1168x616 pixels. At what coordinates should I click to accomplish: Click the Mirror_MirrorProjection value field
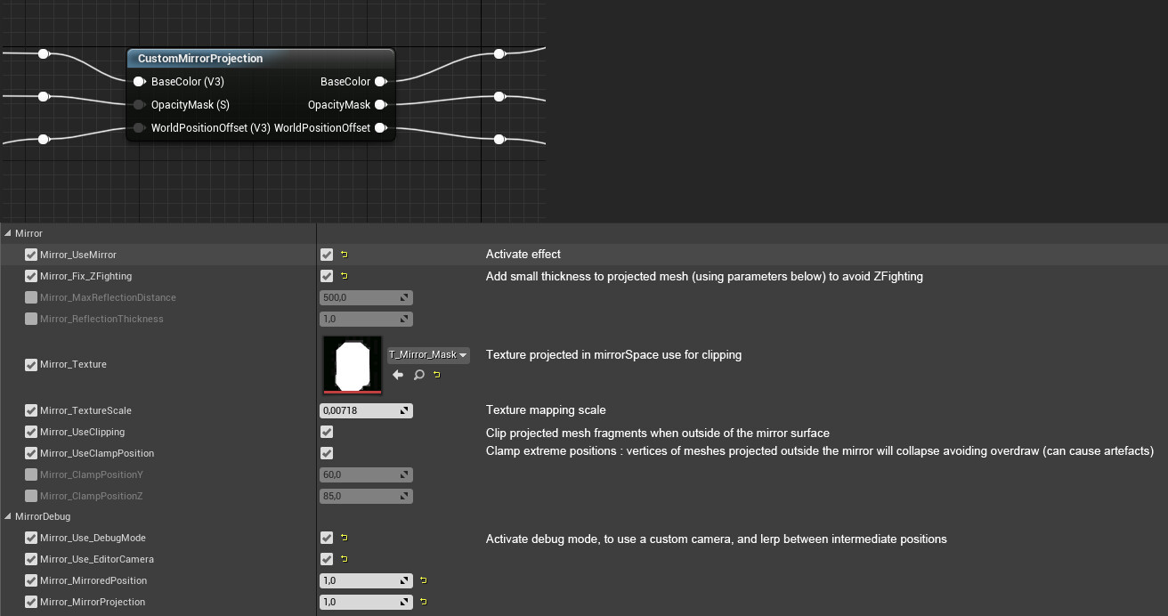pyautogui.click(x=366, y=602)
